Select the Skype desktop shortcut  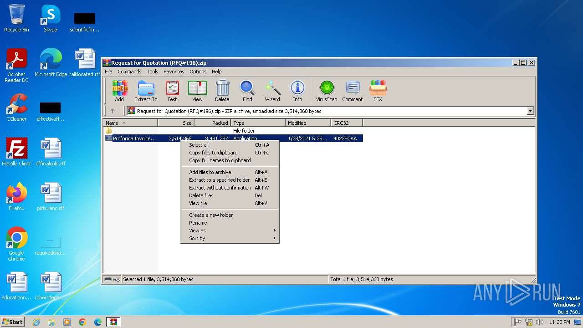coord(51,19)
